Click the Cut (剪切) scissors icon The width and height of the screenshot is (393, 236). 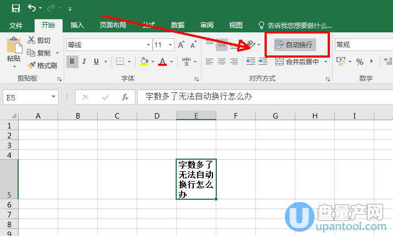(31, 41)
